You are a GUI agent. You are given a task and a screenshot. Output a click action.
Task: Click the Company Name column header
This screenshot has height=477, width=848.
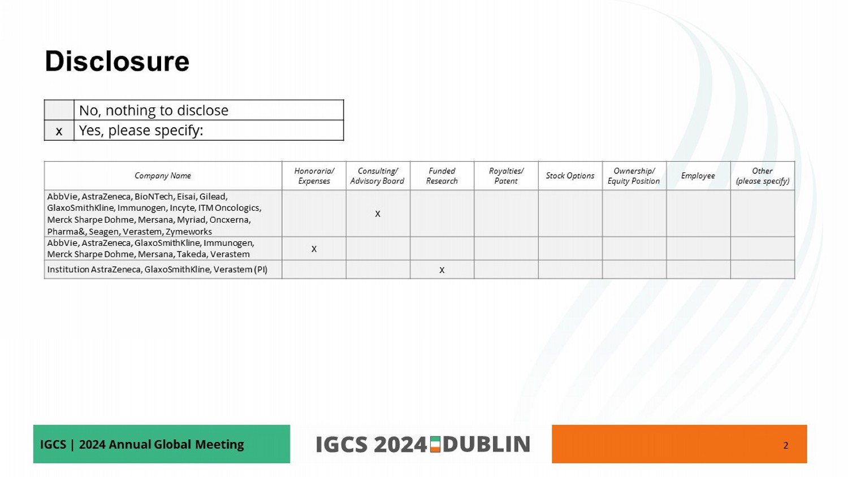pyautogui.click(x=163, y=176)
